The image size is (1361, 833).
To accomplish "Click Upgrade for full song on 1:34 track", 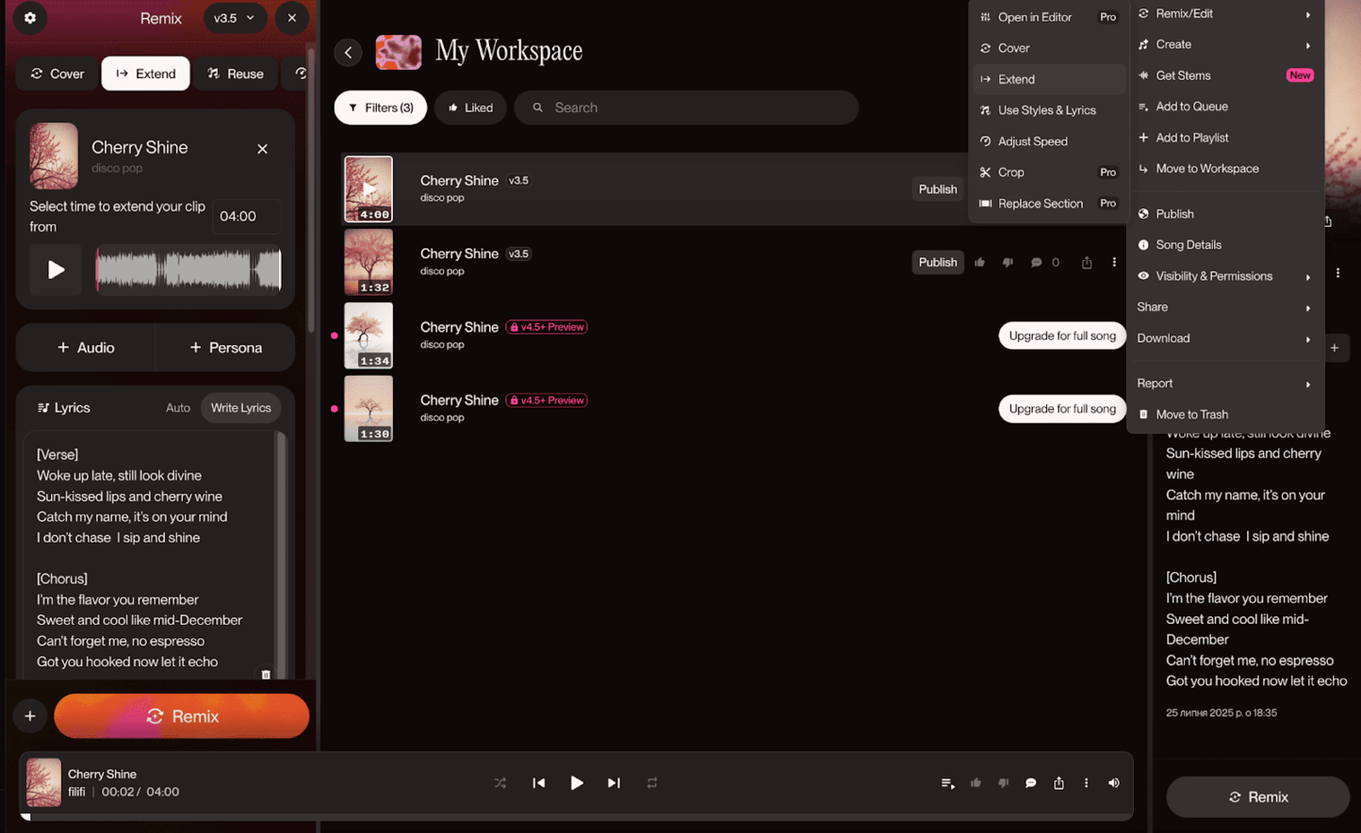I will point(1061,335).
